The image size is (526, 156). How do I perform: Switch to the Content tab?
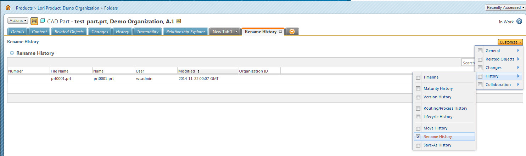[x=39, y=32]
